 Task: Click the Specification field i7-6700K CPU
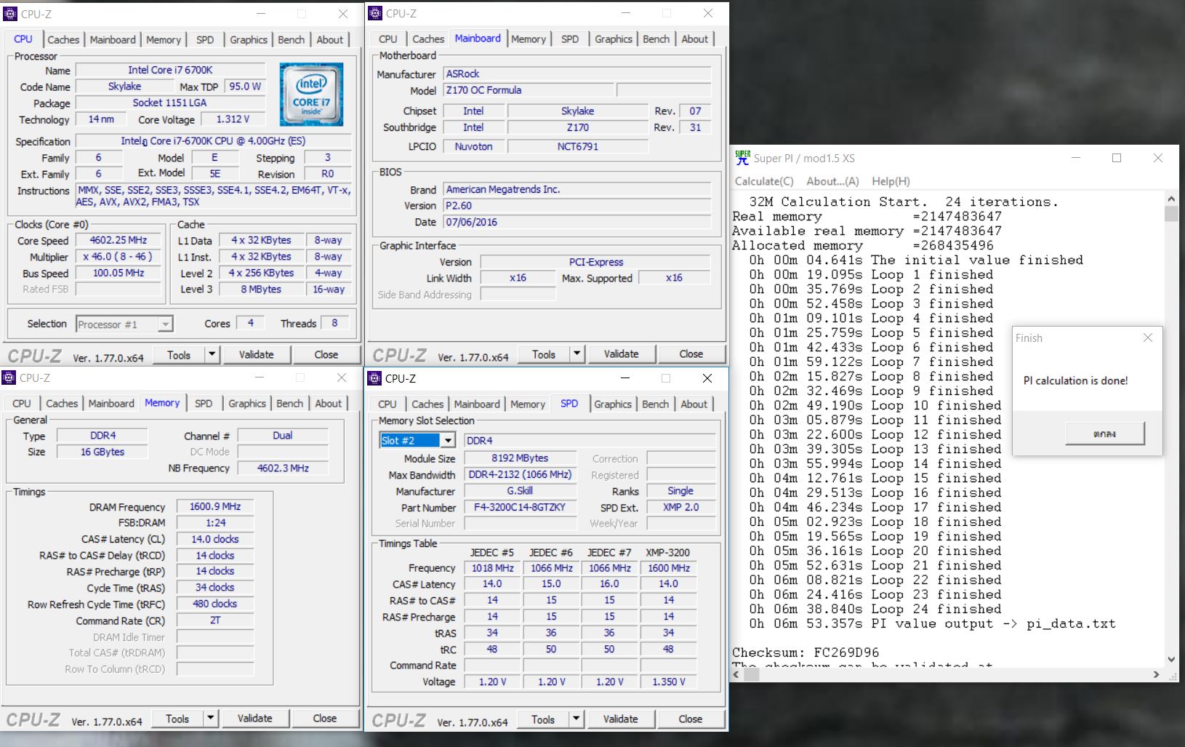[213, 141]
